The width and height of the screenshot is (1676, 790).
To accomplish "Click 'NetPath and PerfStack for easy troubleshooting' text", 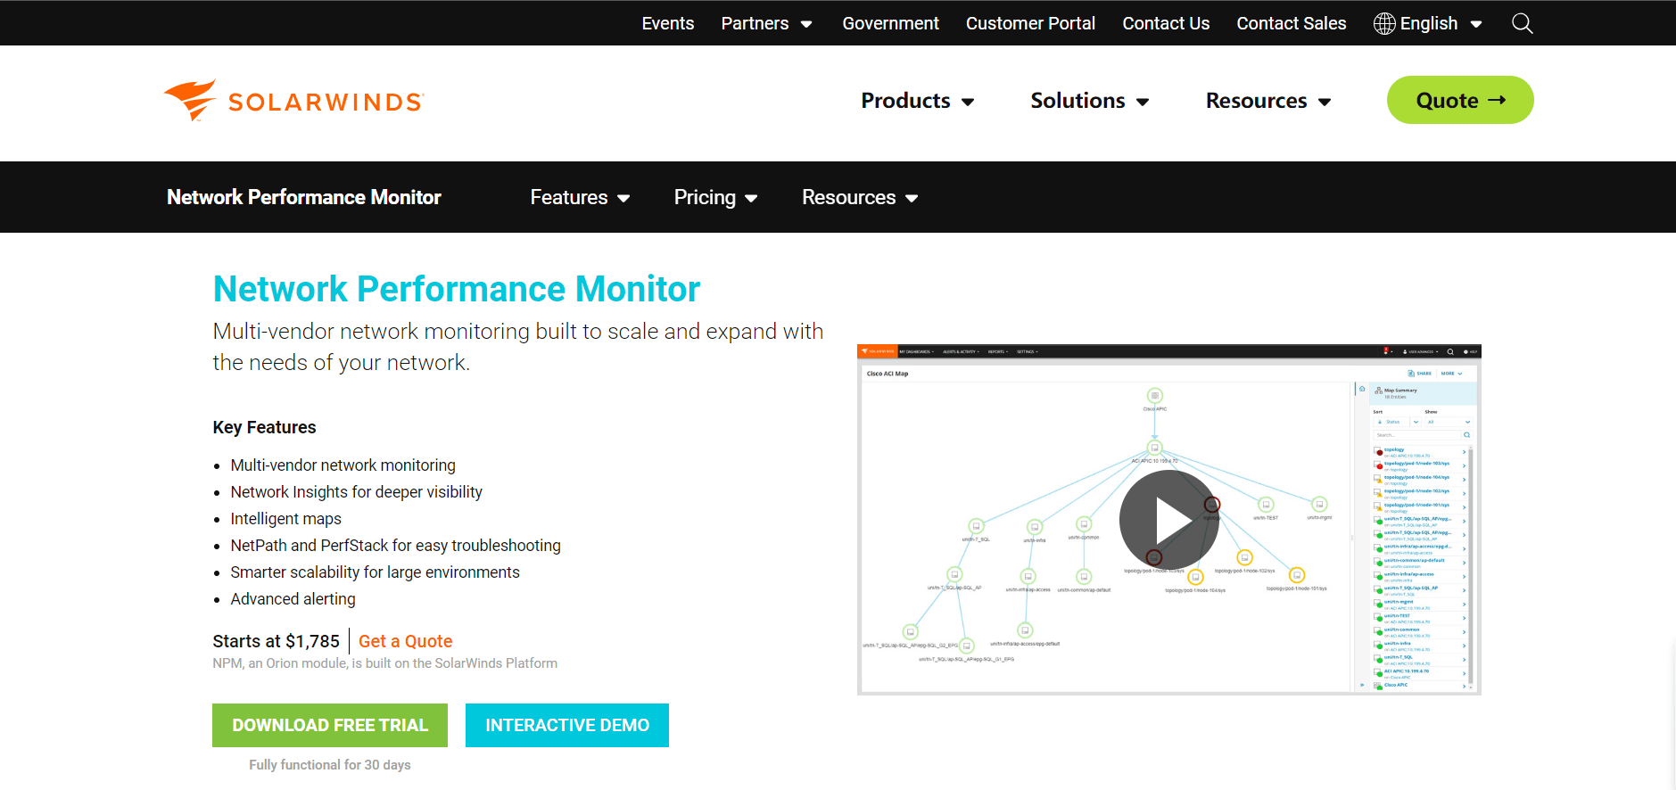I will pos(395,546).
